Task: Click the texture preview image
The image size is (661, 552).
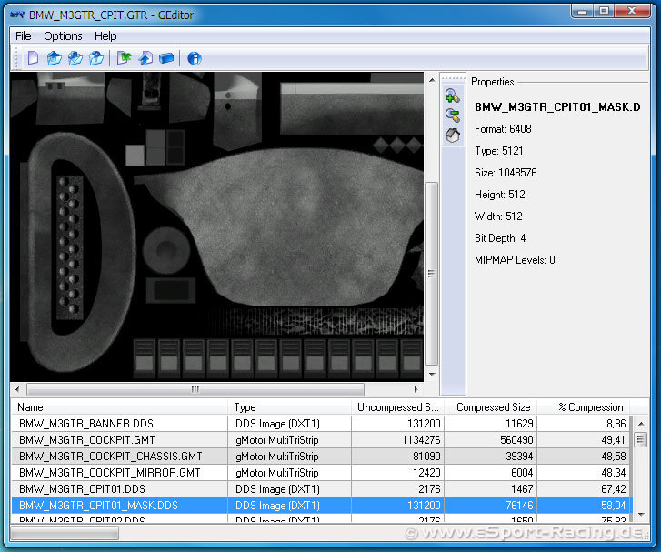Action: tap(218, 227)
